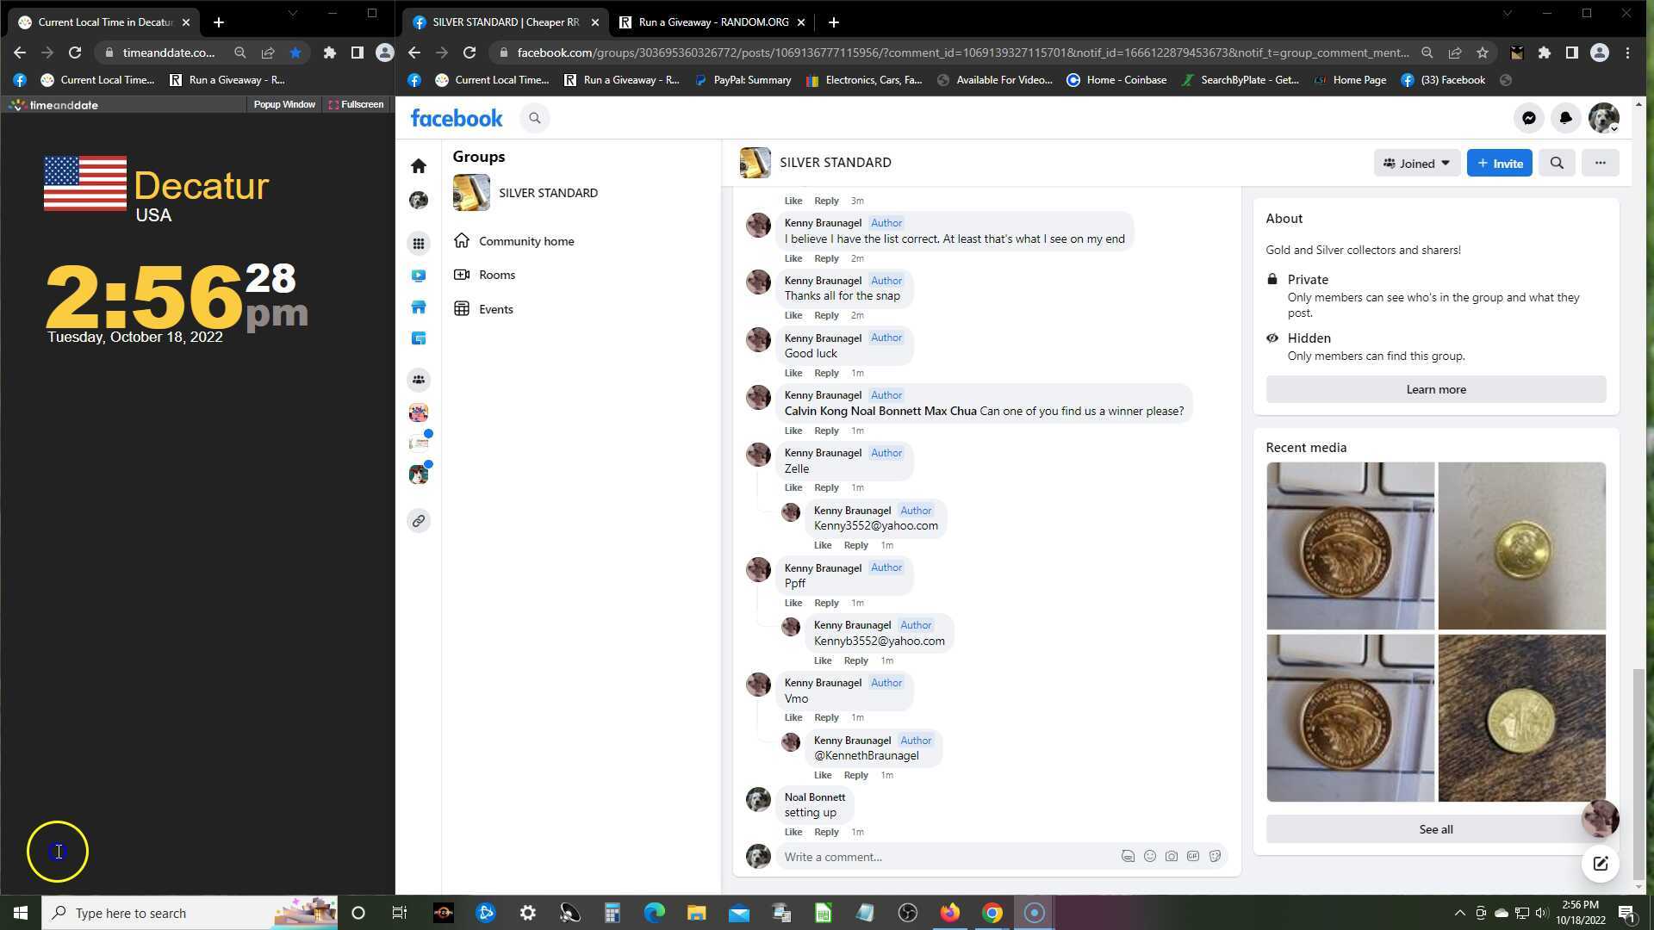Toggle the bookmark star on timeanddate page
The image size is (1654, 930).
coord(295,53)
